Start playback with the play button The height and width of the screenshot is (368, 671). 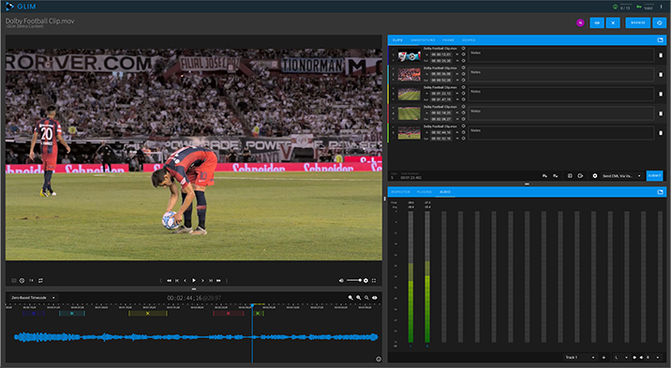click(x=193, y=280)
